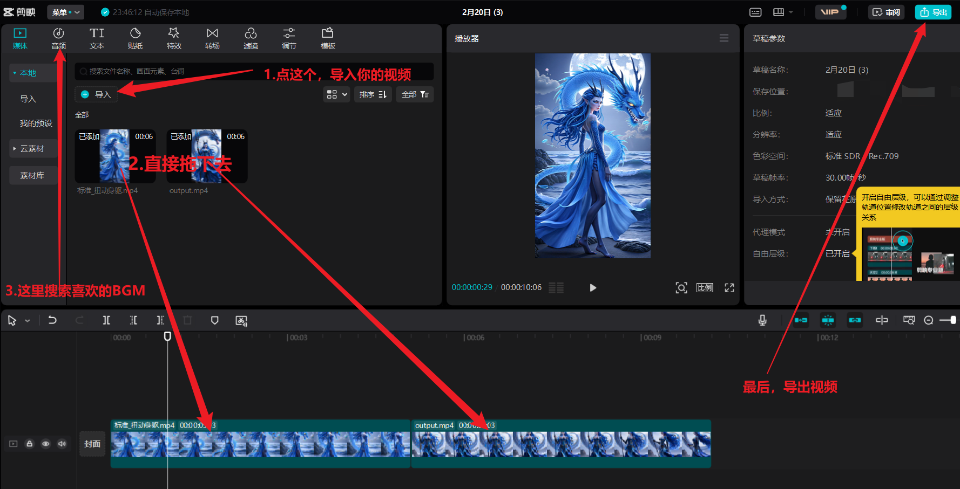Enter fullscreen preview
Viewport: 960px width, 489px height.
coord(729,287)
